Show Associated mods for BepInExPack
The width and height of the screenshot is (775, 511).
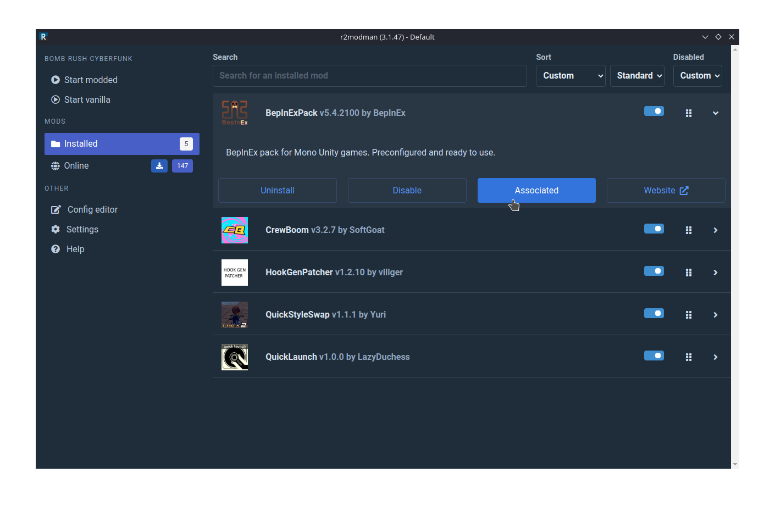[536, 190]
